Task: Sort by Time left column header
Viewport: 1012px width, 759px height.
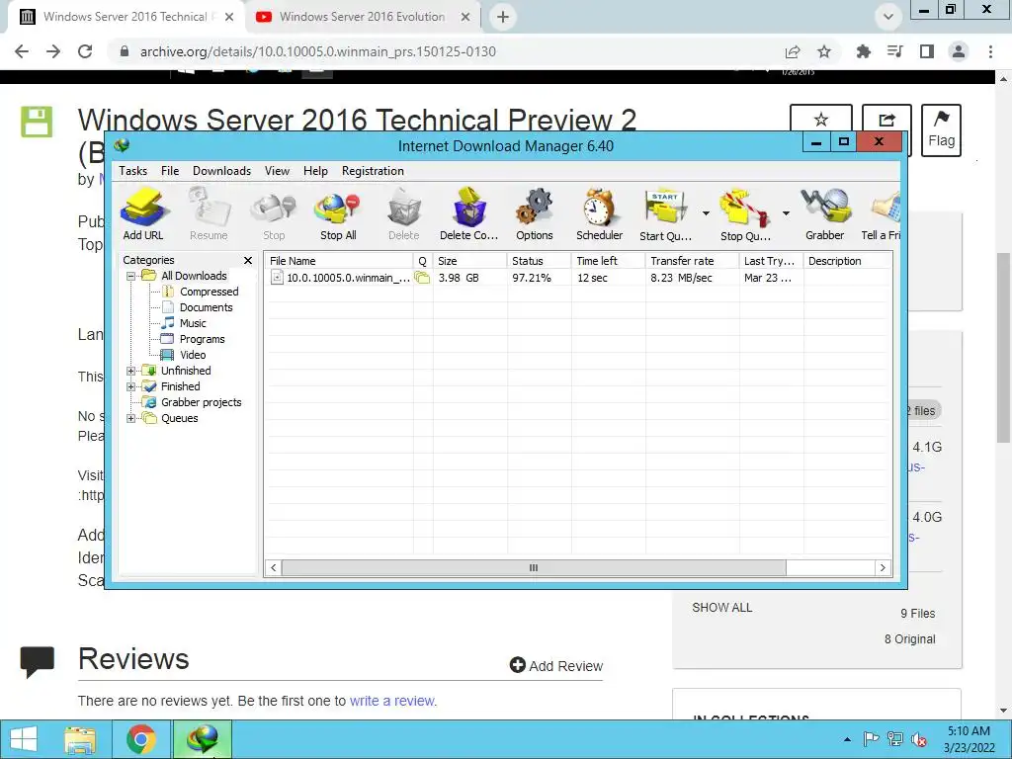Action: coord(608,261)
